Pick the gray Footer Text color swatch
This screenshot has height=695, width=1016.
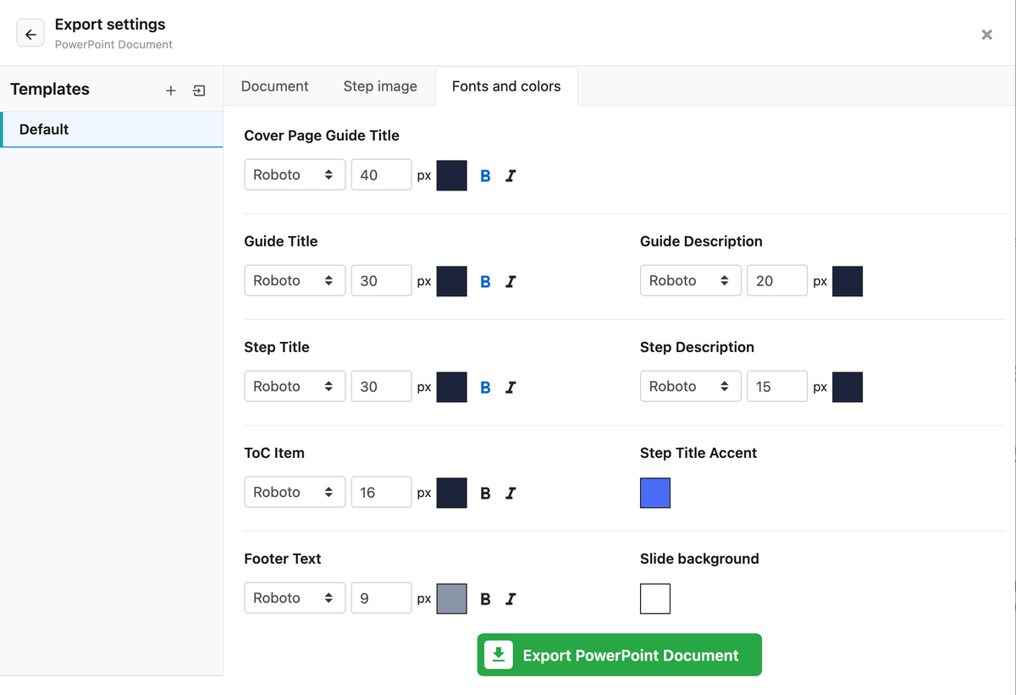tap(452, 598)
